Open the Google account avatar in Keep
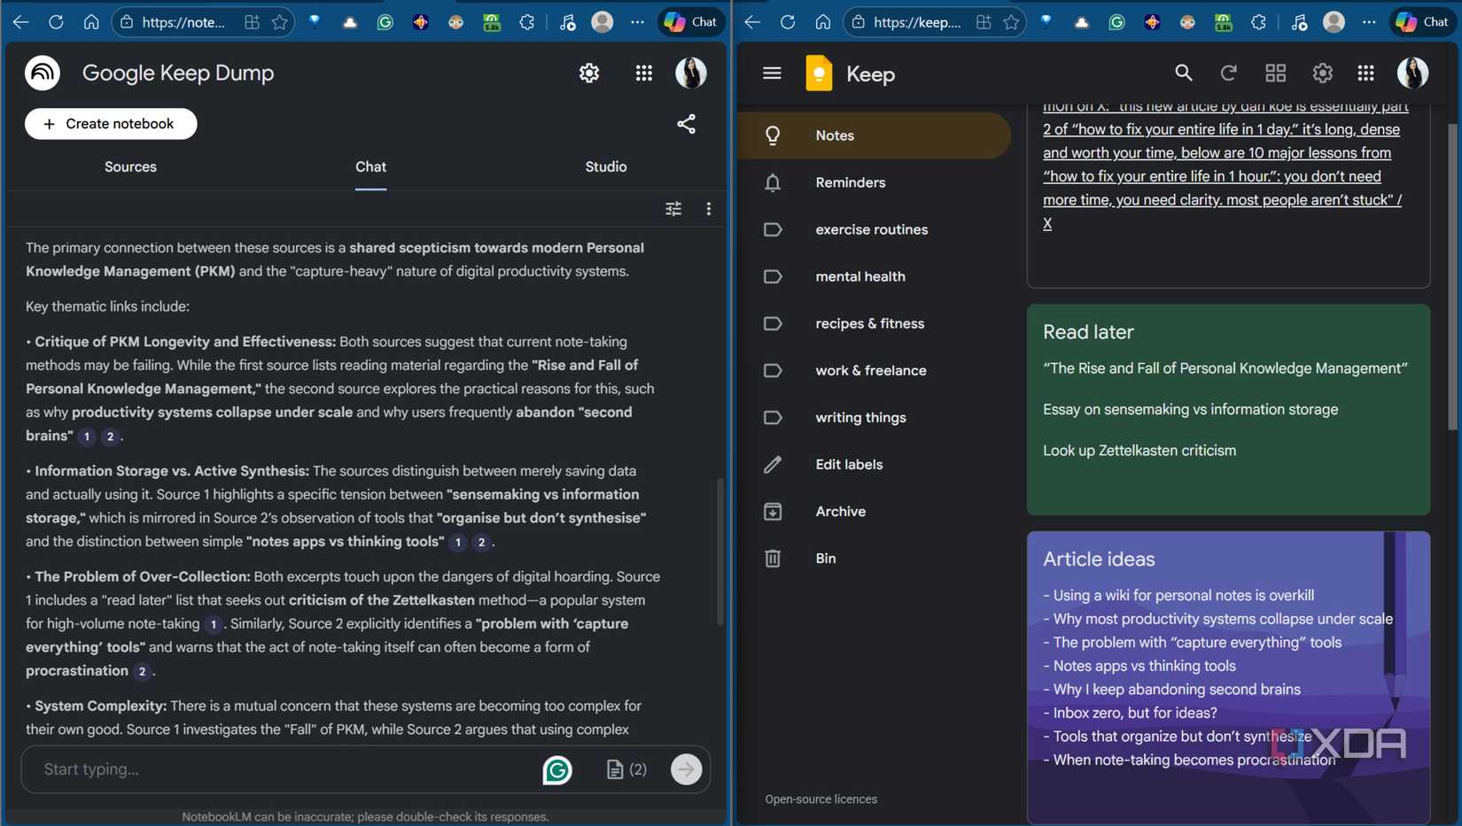 point(1412,73)
